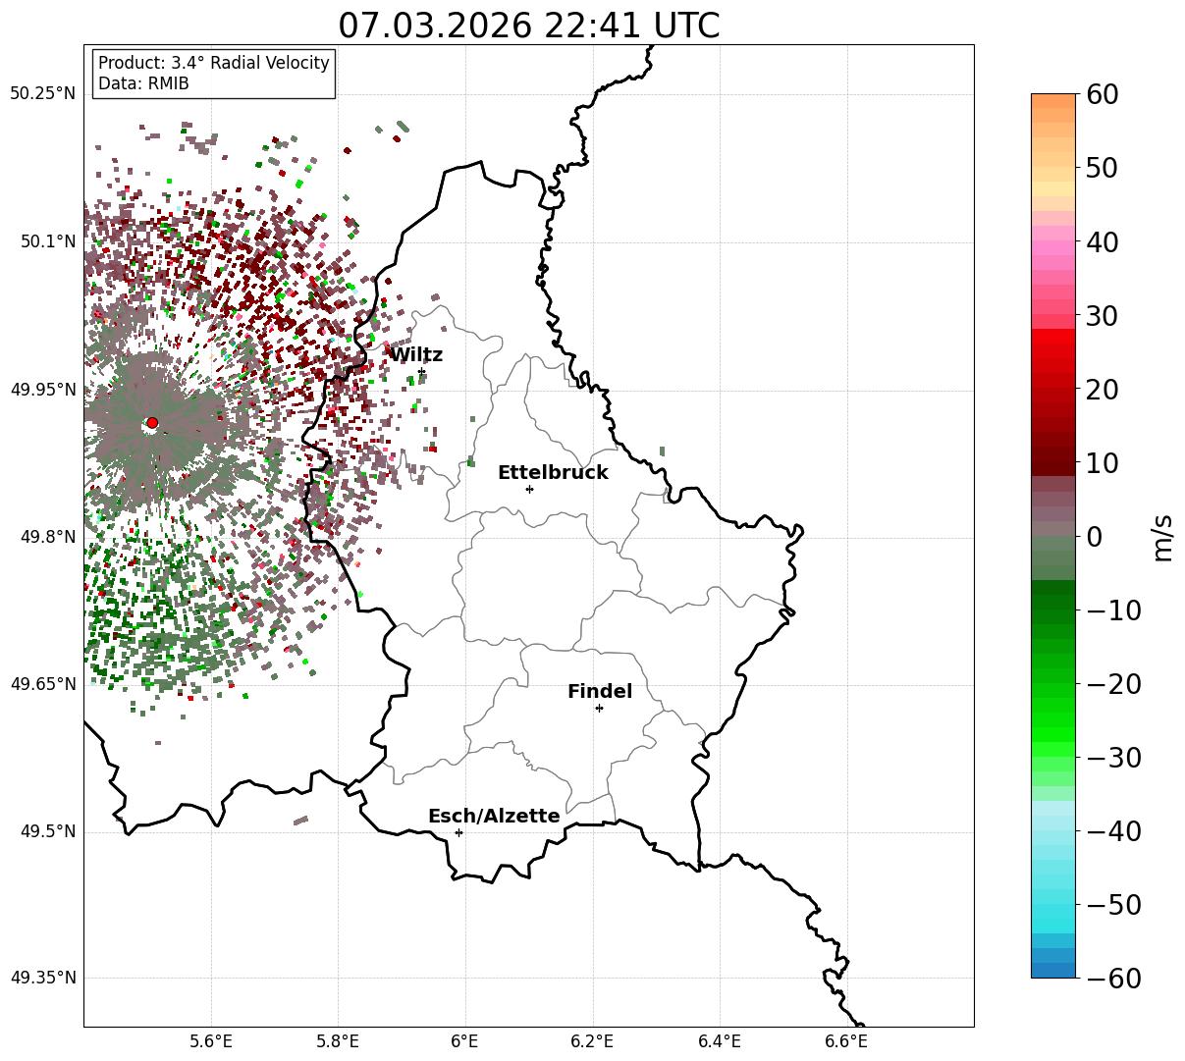Click the 49.5°N latitude label
The height and width of the screenshot is (1061, 1185).
coord(48,831)
